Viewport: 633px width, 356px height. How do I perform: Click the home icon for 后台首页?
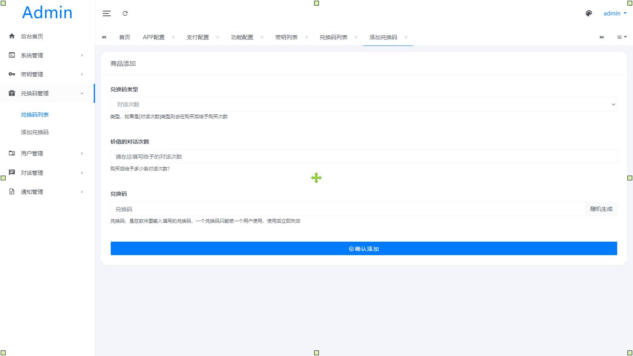(12, 36)
